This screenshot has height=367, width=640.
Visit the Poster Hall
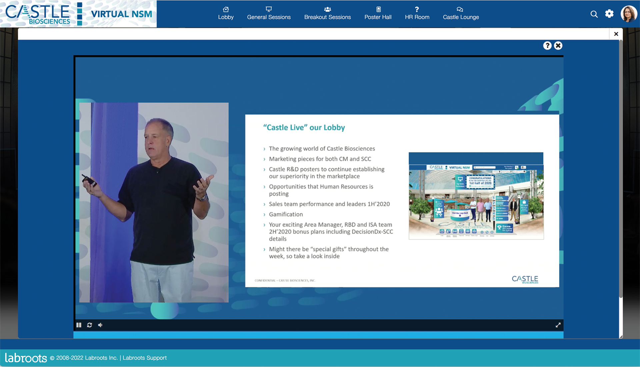(378, 14)
